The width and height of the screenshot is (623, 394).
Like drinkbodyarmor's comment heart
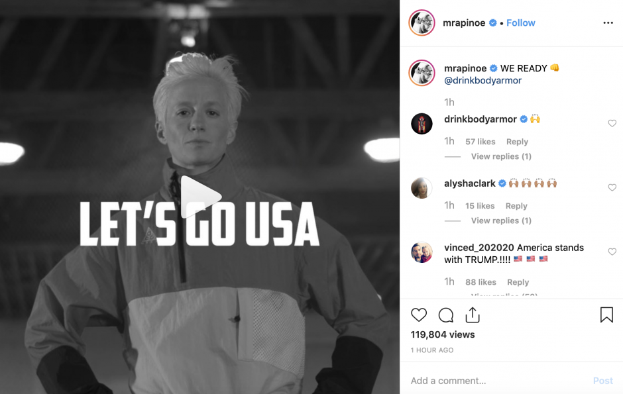pos(612,123)
